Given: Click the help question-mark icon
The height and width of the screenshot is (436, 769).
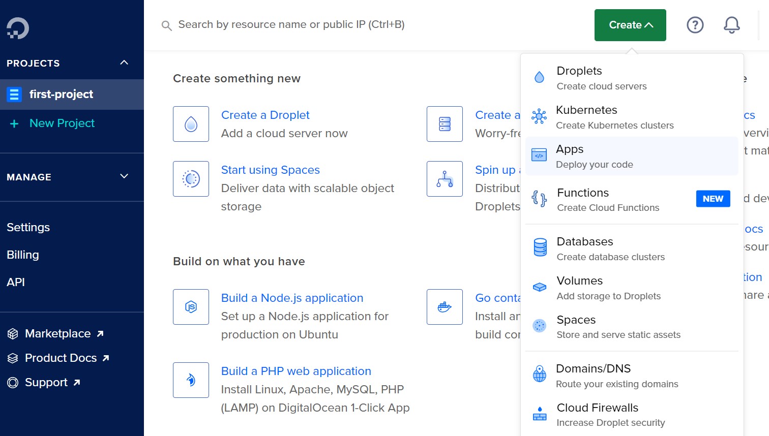Looking at the screenshot, I should point(695,24).
